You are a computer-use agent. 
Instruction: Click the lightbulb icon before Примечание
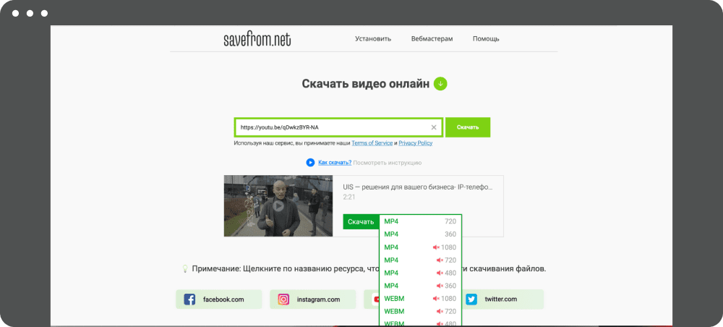(185, 268)
